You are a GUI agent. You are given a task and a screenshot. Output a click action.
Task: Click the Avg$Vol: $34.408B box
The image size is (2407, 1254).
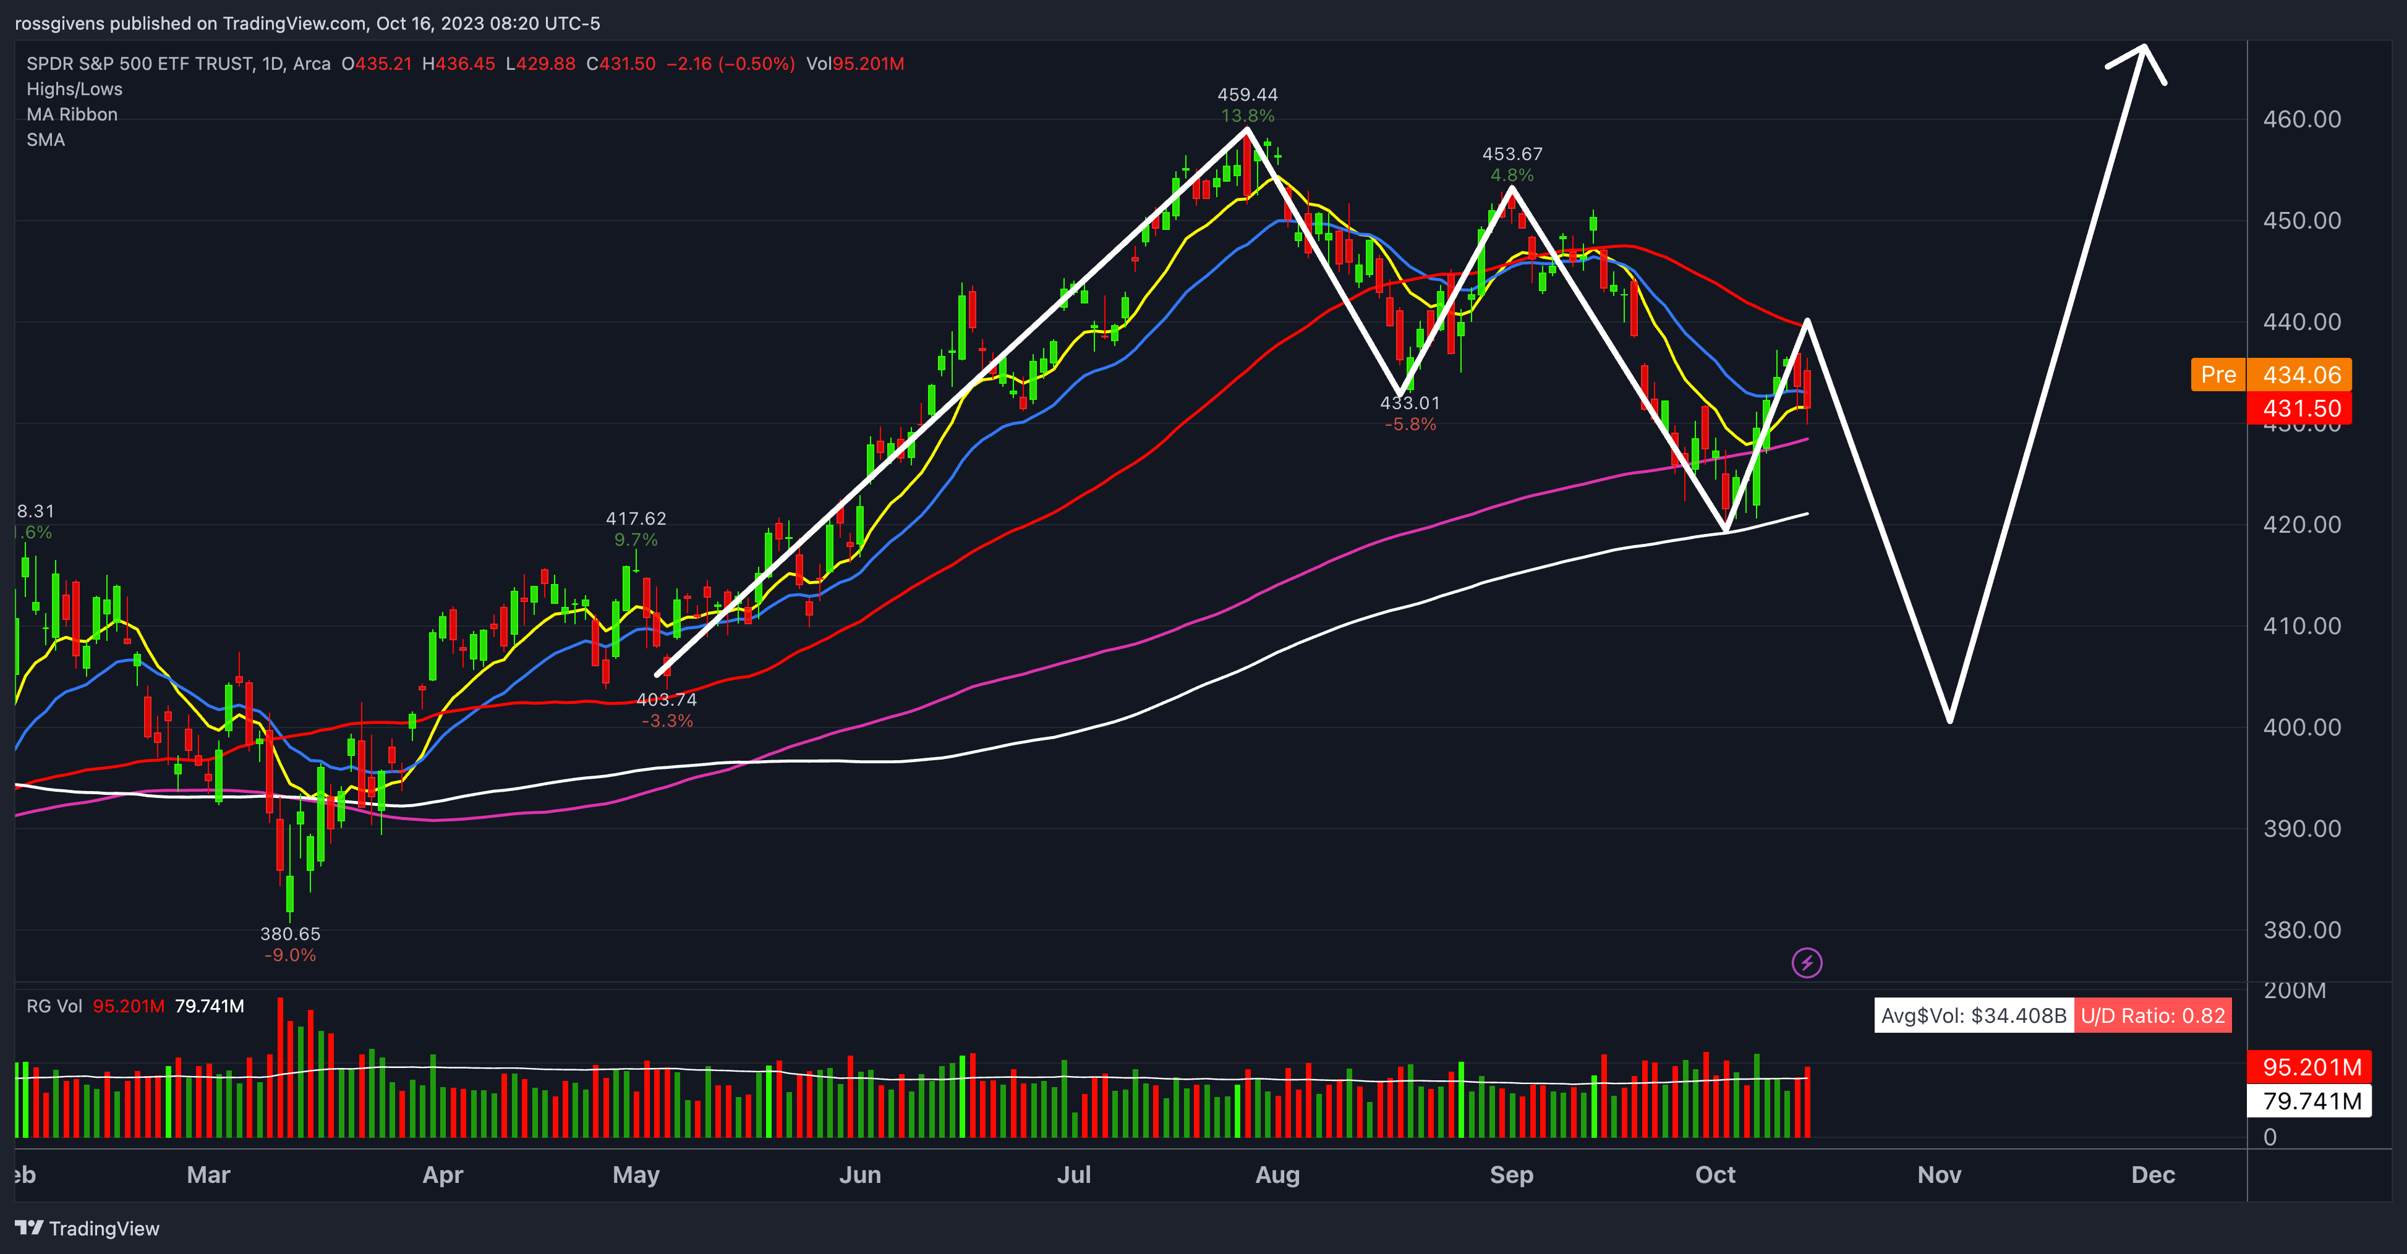point(1974,1015)
